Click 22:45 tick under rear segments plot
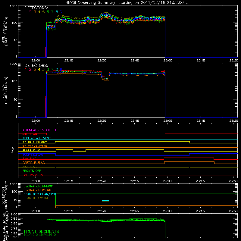The image size is (241, 241). coord(135,121)
